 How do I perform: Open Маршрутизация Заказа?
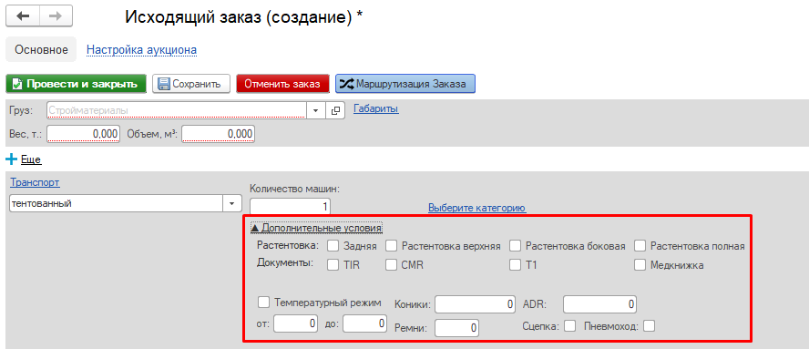pyautogui.click(x=405, y=84)
